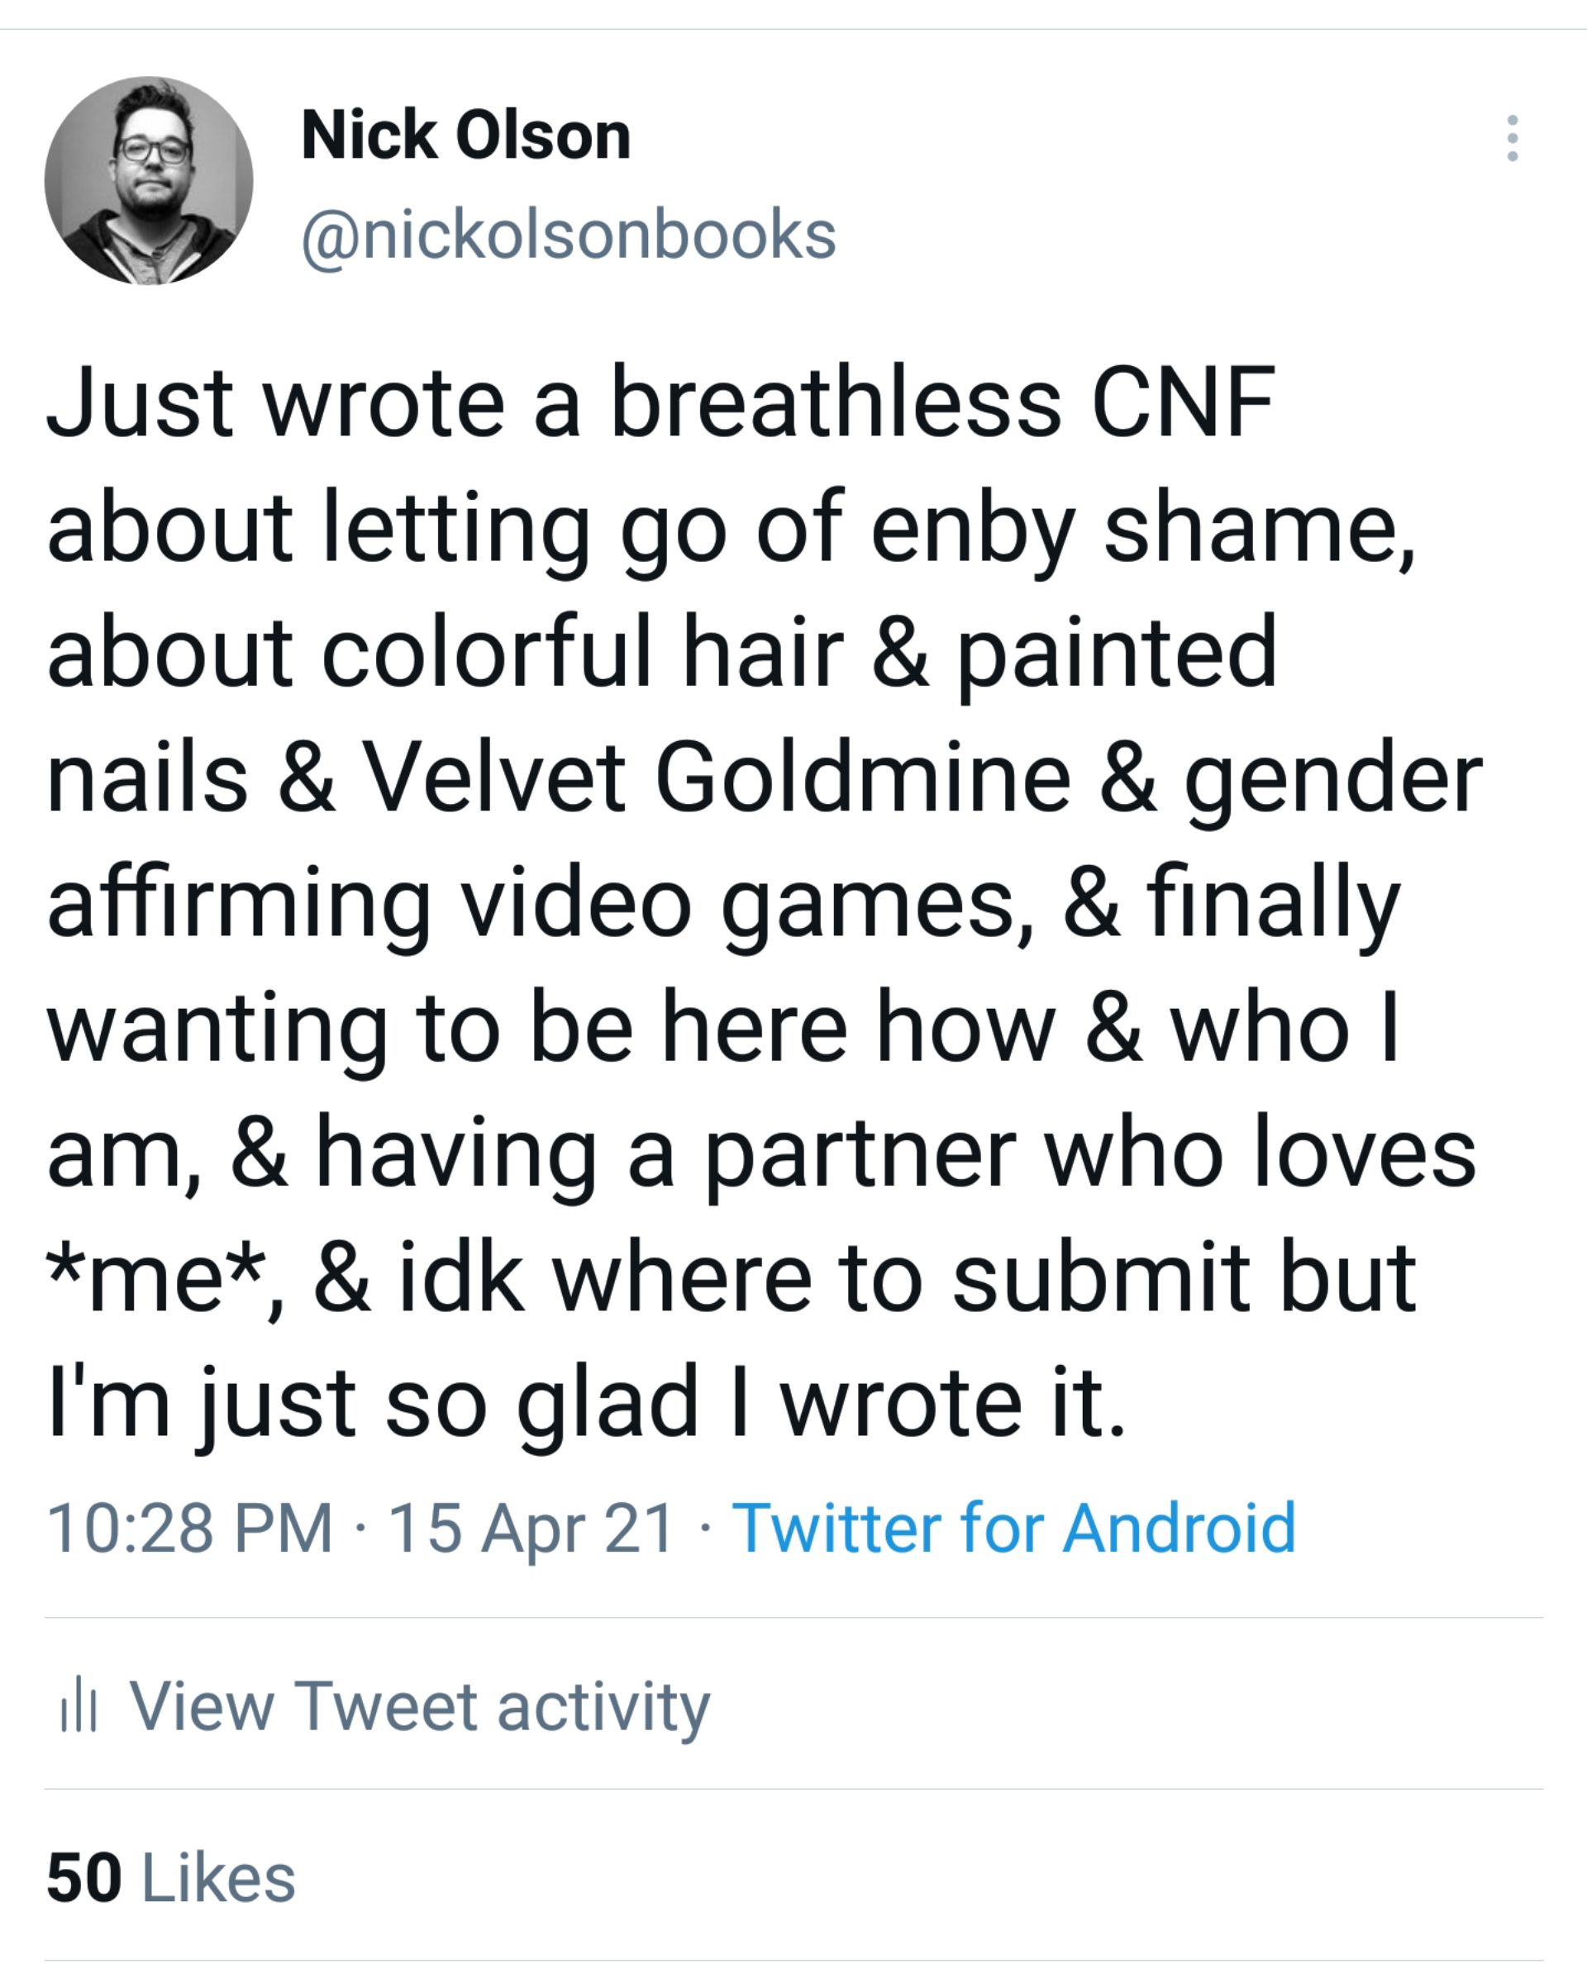Open Nick Olson's profile photo
Screen dimensions: 1587x1983
(148, 180)
